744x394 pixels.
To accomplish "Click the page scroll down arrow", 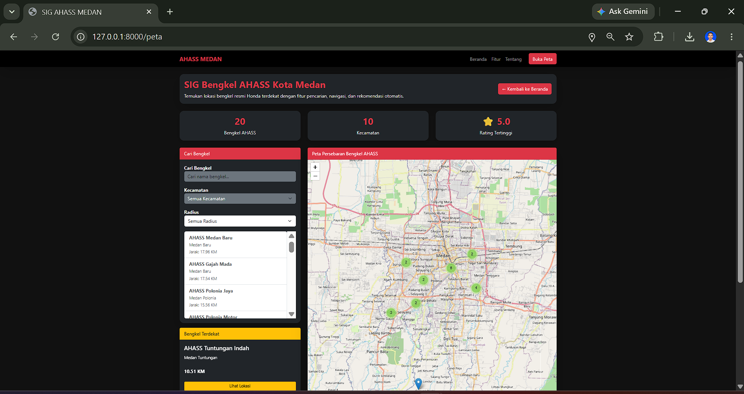I will pyautogui.click(x=740, y=386).
